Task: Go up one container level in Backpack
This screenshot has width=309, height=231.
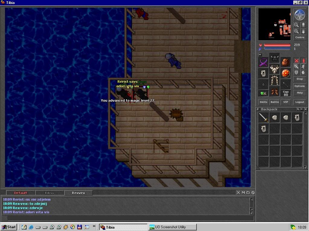Action: 298,109
